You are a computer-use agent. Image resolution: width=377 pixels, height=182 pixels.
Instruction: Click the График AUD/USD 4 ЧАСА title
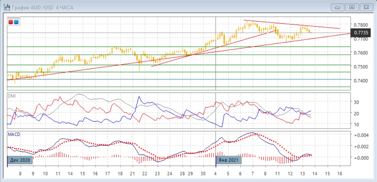(43, 7)
